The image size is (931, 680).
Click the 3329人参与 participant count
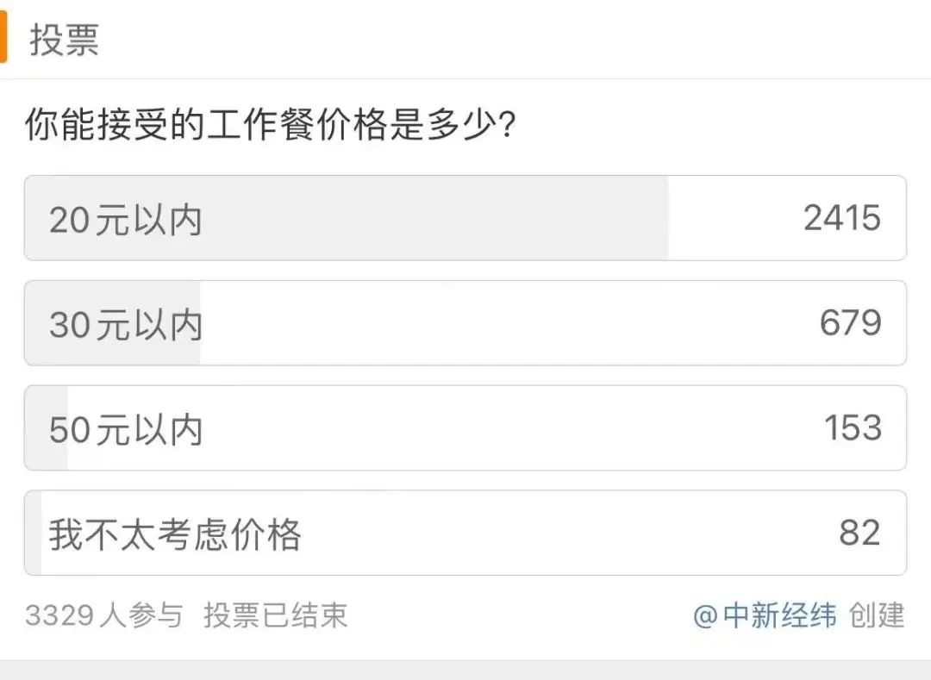point(103,615)
